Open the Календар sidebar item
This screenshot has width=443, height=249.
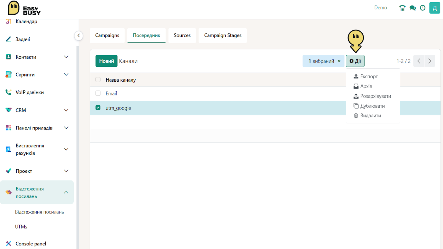pos(26,22)
